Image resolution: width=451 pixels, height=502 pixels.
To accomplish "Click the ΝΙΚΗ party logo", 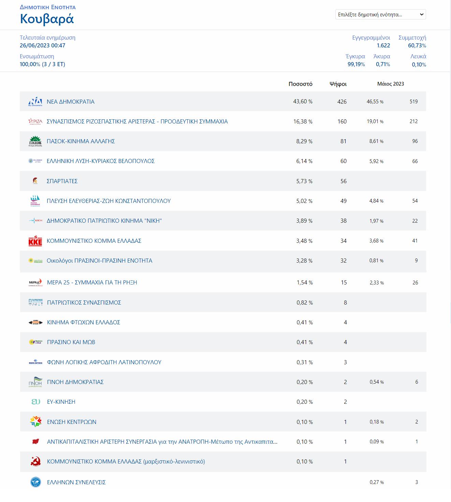I will pos(35,221).
